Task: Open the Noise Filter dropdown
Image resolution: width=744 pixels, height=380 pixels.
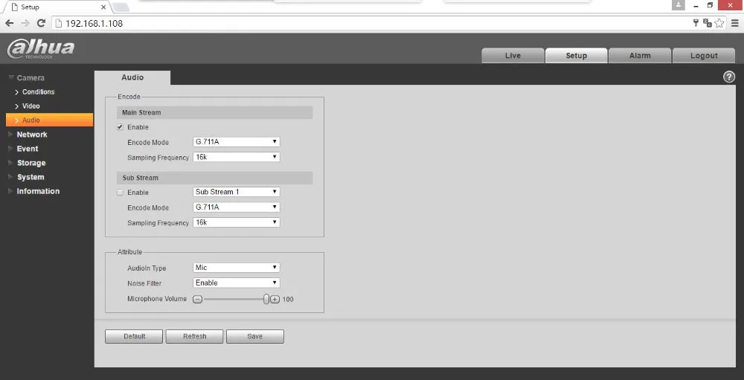Action: [x=237, y=283]
